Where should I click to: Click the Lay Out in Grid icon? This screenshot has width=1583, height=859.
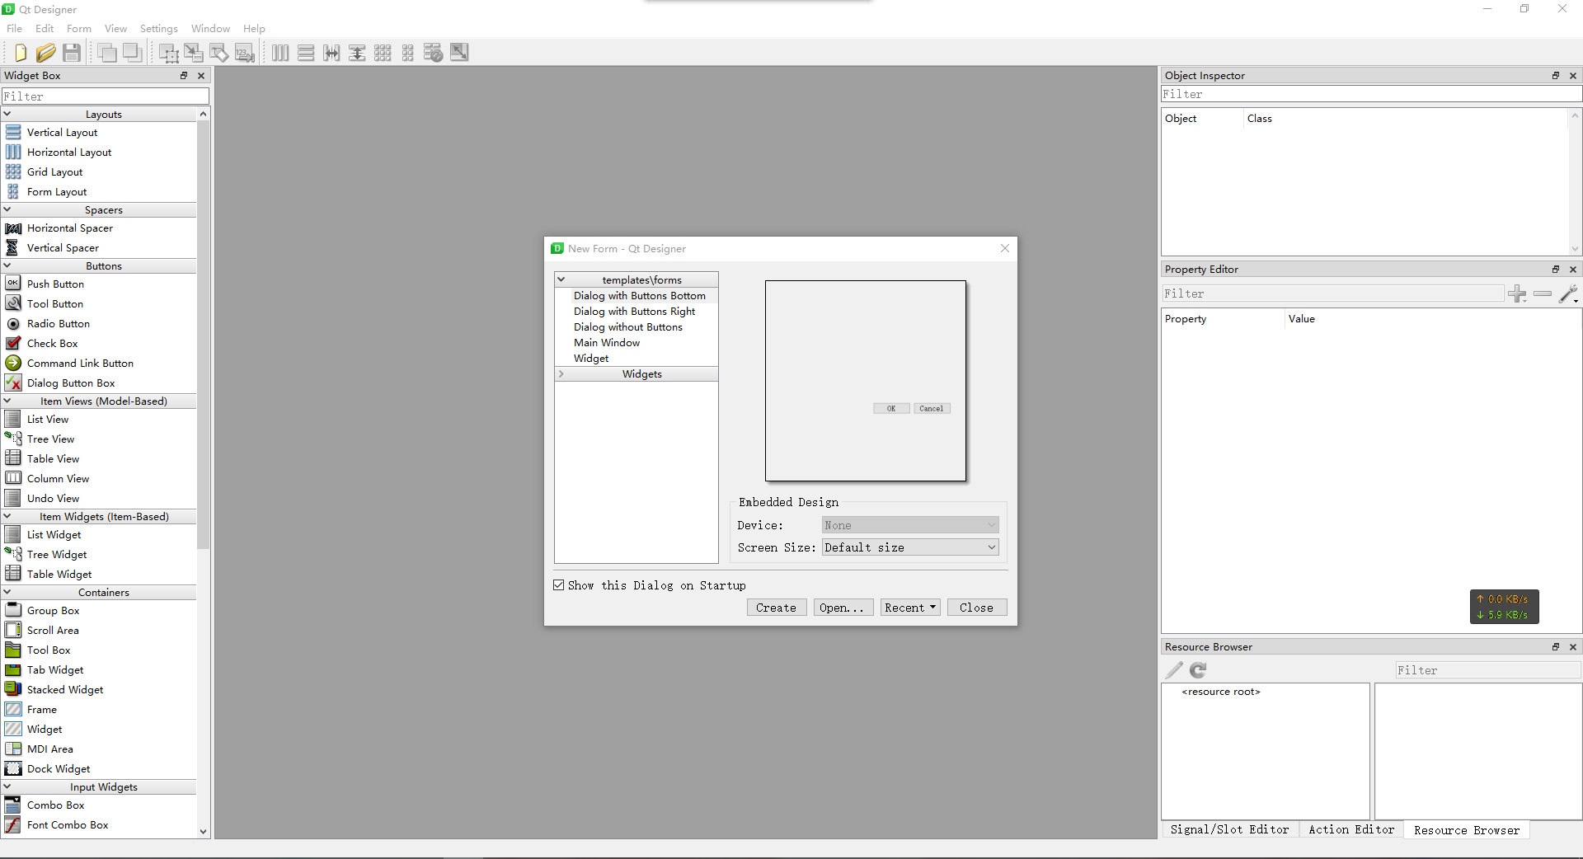pyautogui.click(x=383, y=53)
